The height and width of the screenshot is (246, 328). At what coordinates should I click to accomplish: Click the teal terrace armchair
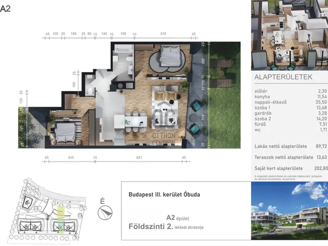[x=195, y=107]
